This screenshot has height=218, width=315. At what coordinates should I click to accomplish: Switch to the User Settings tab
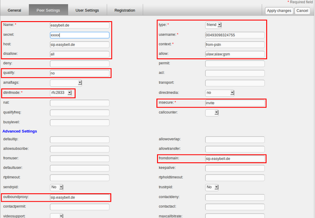[87, 11]
